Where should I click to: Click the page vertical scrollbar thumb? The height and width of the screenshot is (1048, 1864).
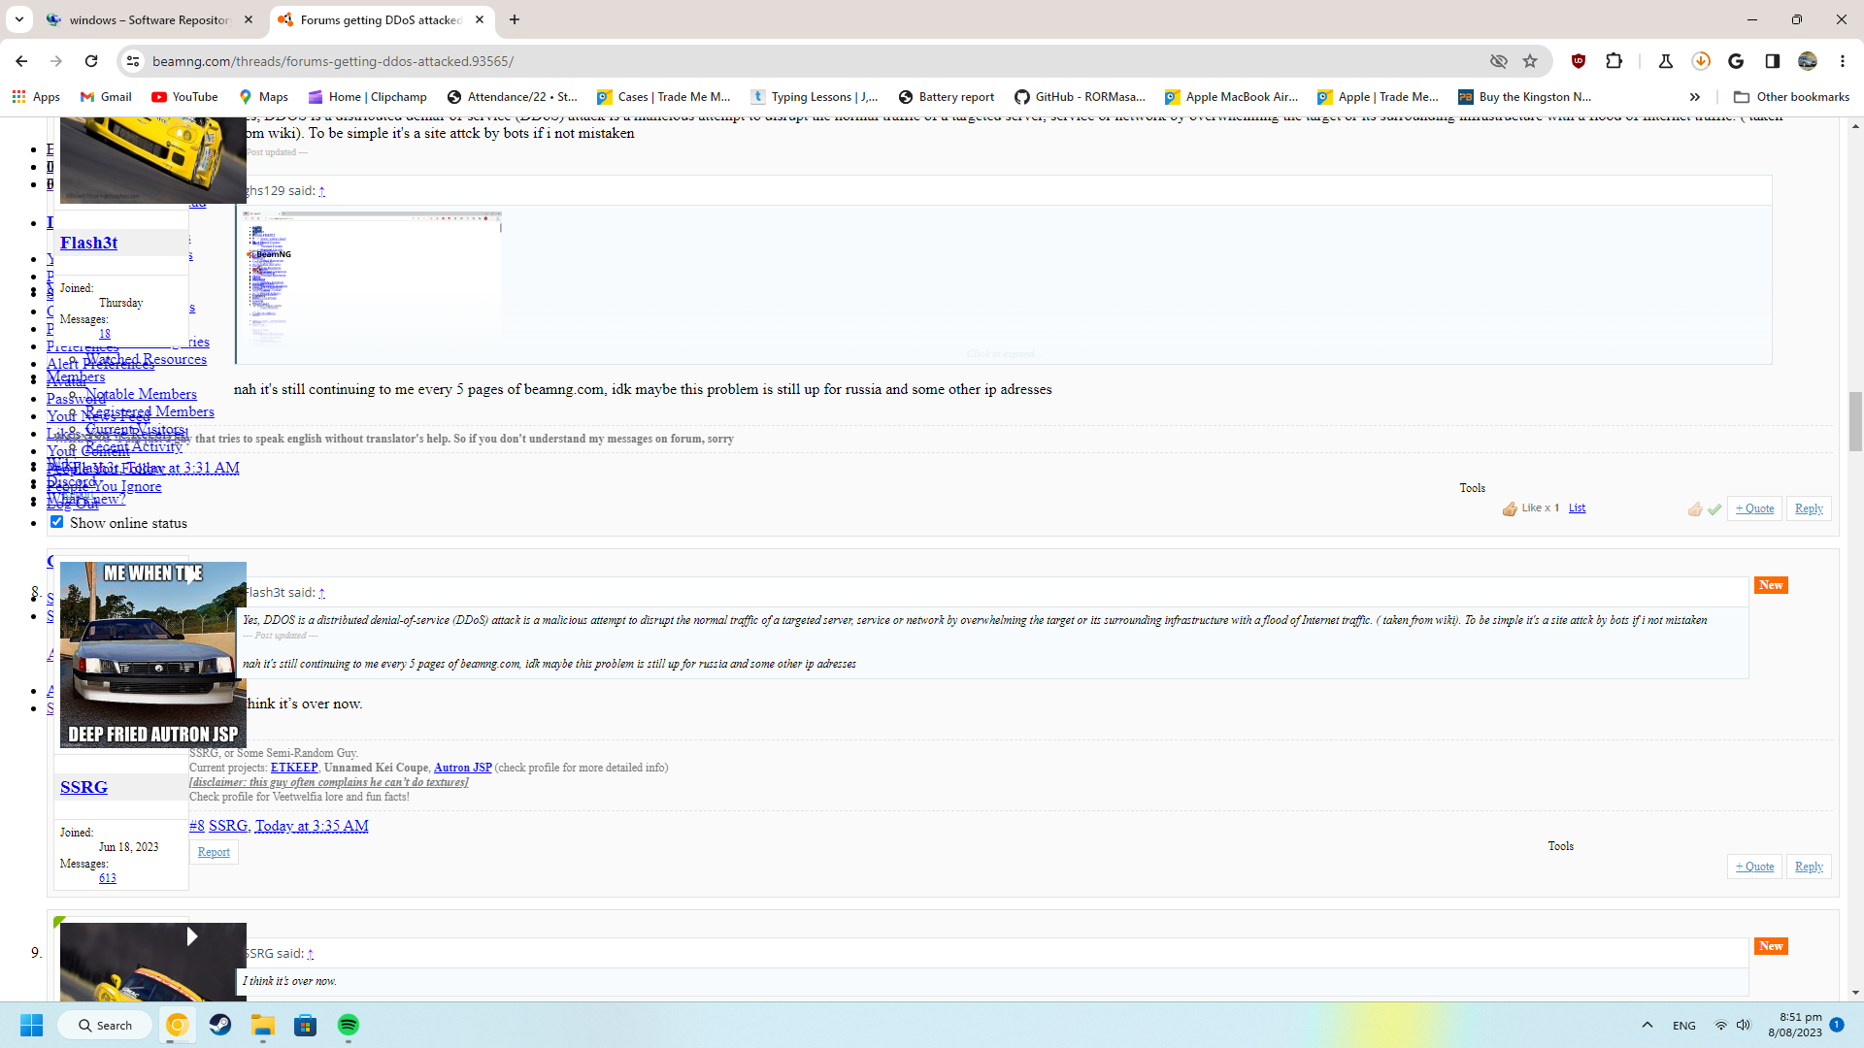coord(1855,421)
